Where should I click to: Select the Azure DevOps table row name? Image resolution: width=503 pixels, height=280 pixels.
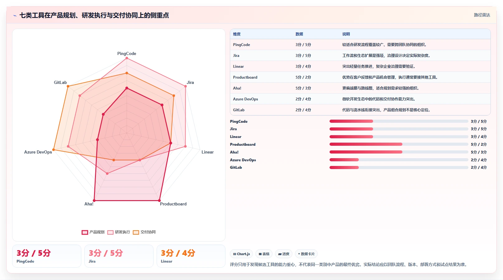[245, 99]
